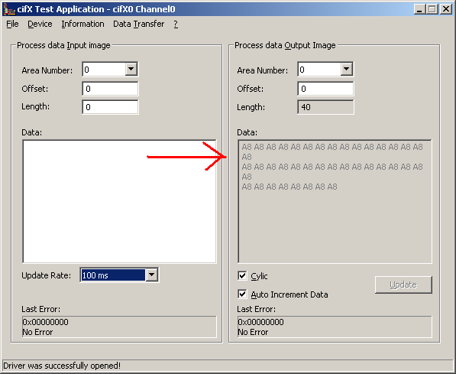This screenshot has width=456, height=374.
Task: Click the Update button
Action: (403, 285)
